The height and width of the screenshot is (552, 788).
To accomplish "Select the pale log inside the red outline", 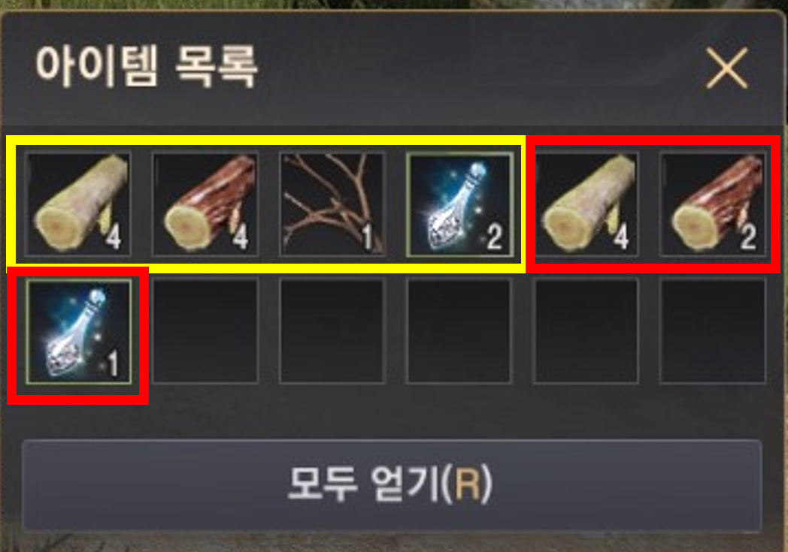I will pyautogui.click(x=586, y=204).
